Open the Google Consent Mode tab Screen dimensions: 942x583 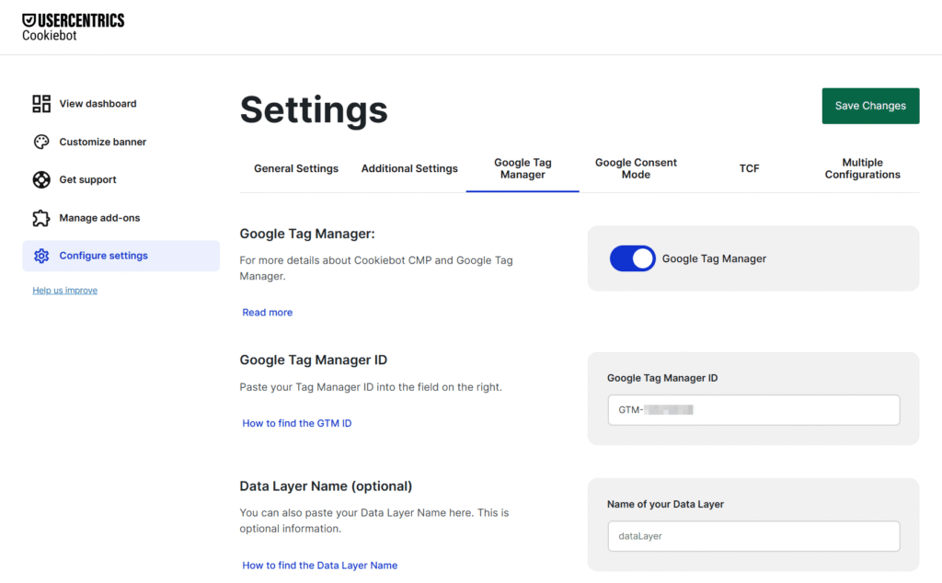637,168
